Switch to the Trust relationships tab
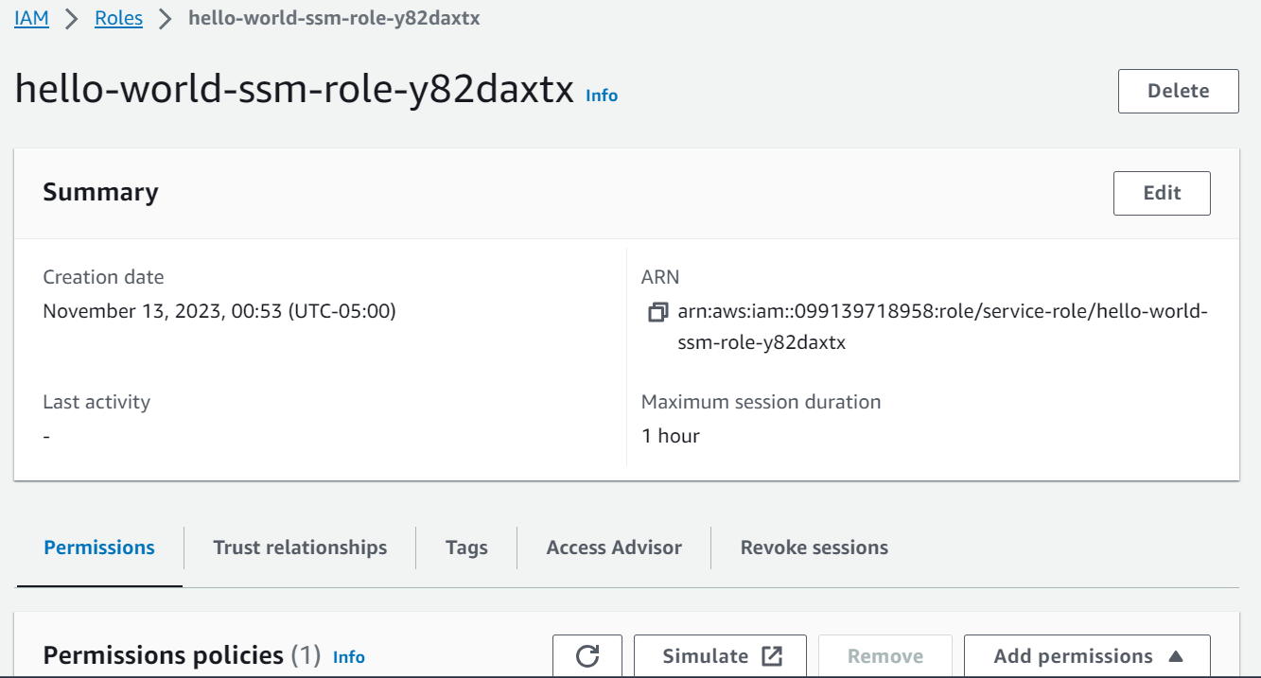1261x678 pixels. coord(300,548)
